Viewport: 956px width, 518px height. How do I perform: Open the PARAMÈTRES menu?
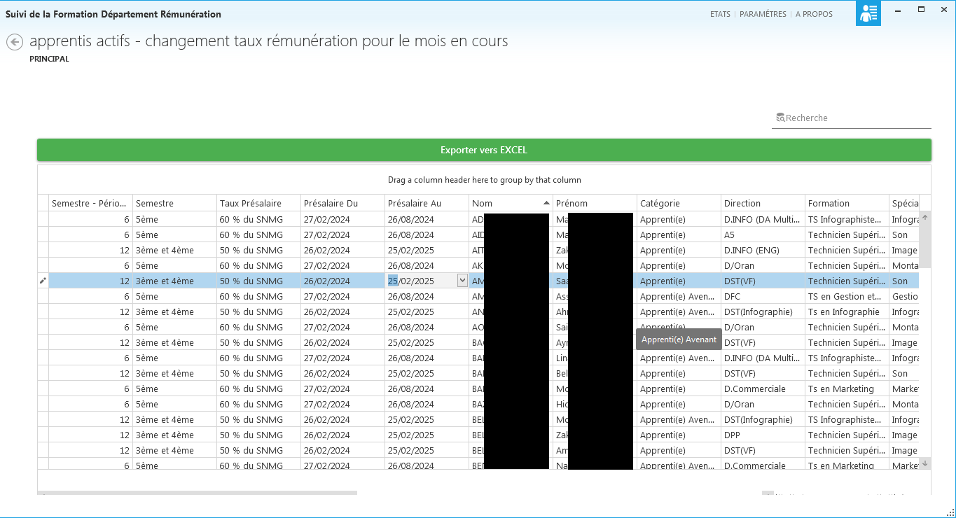[x=763, y=14]
